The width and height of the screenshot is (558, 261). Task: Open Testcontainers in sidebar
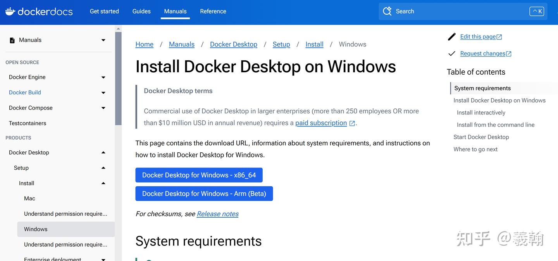[28, 123]
